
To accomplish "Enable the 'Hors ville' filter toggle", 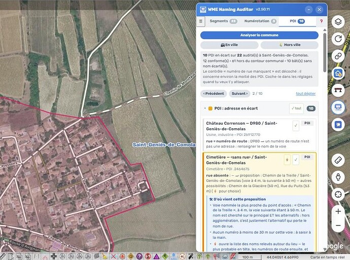I will [290, 45].
